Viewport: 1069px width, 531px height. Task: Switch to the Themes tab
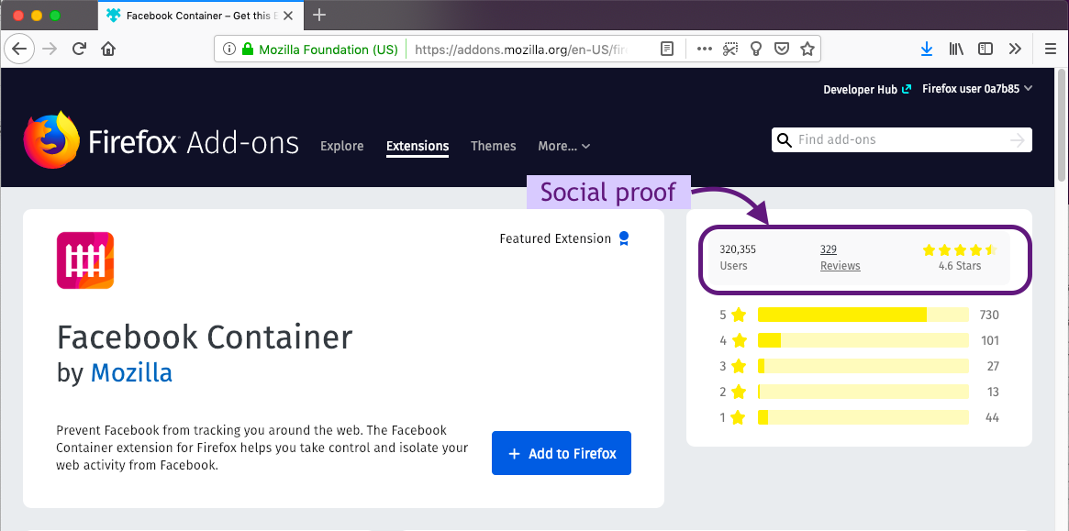click(493, 146)
